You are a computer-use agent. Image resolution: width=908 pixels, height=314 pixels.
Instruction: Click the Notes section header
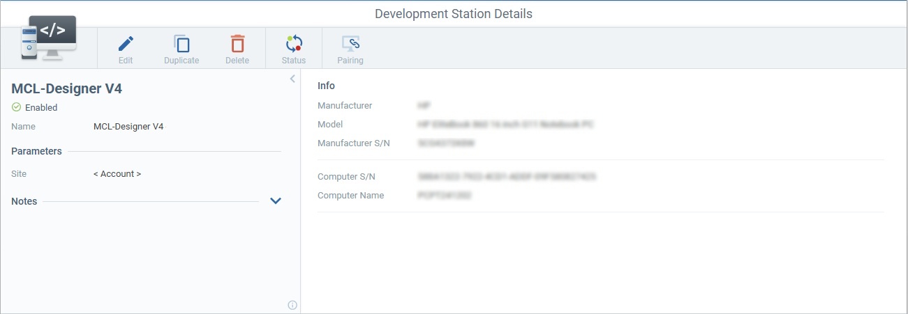coord(24,201)
